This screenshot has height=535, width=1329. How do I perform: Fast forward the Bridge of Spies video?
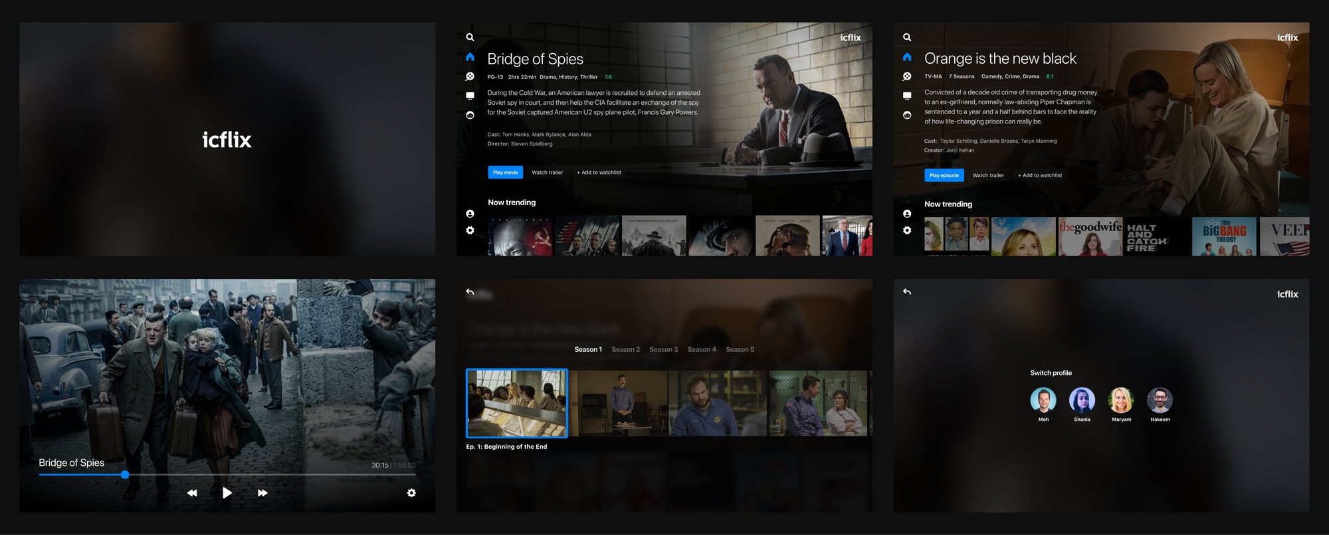pyautogui.click(x=262, y=493)
